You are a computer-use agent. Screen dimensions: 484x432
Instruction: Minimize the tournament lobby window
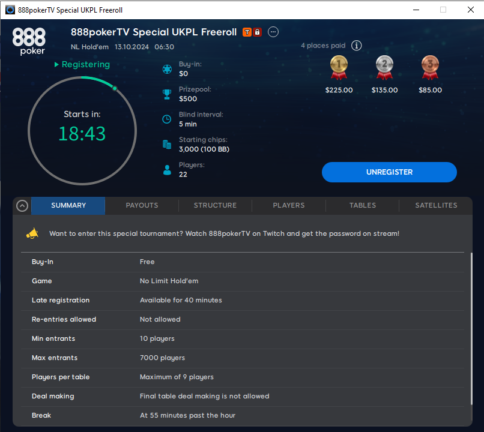pos(416,10)
